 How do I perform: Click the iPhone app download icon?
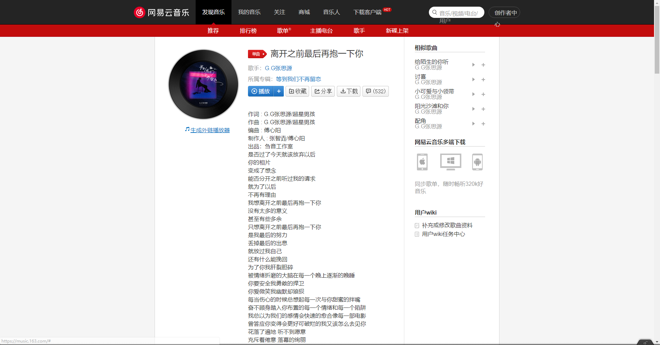[x=422, y=162]
